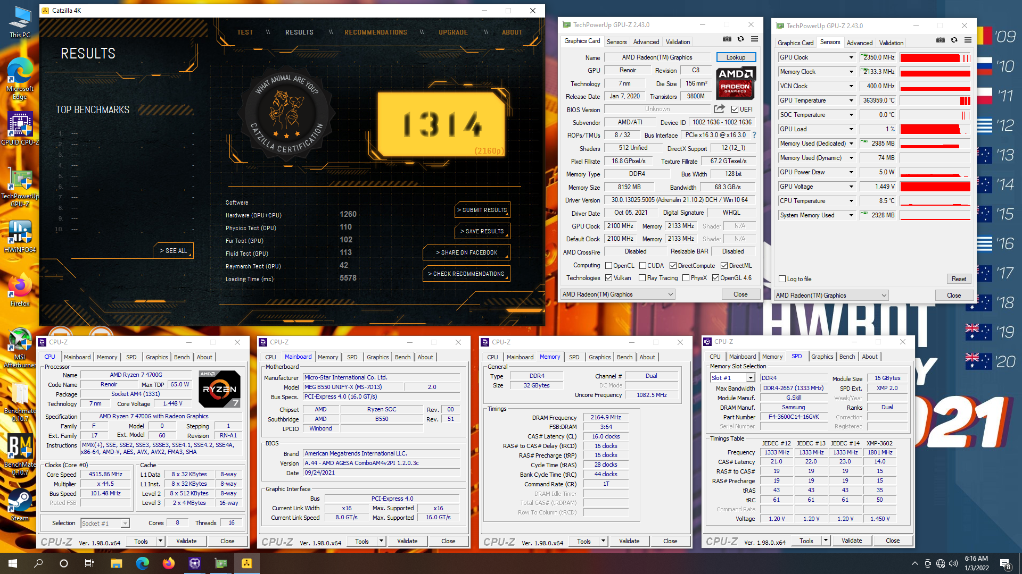Screen dimensions: 1022x574
Task: Open File Explorer from taskbar
Action: tap(116, 563)
